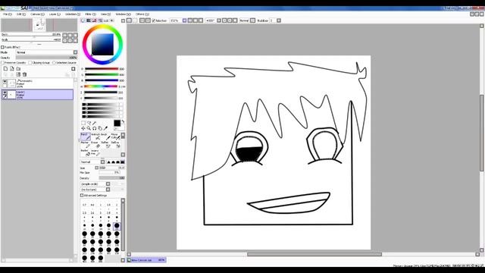Open the no texture dropdown
The image size is (485, 273).
[95, 190]
